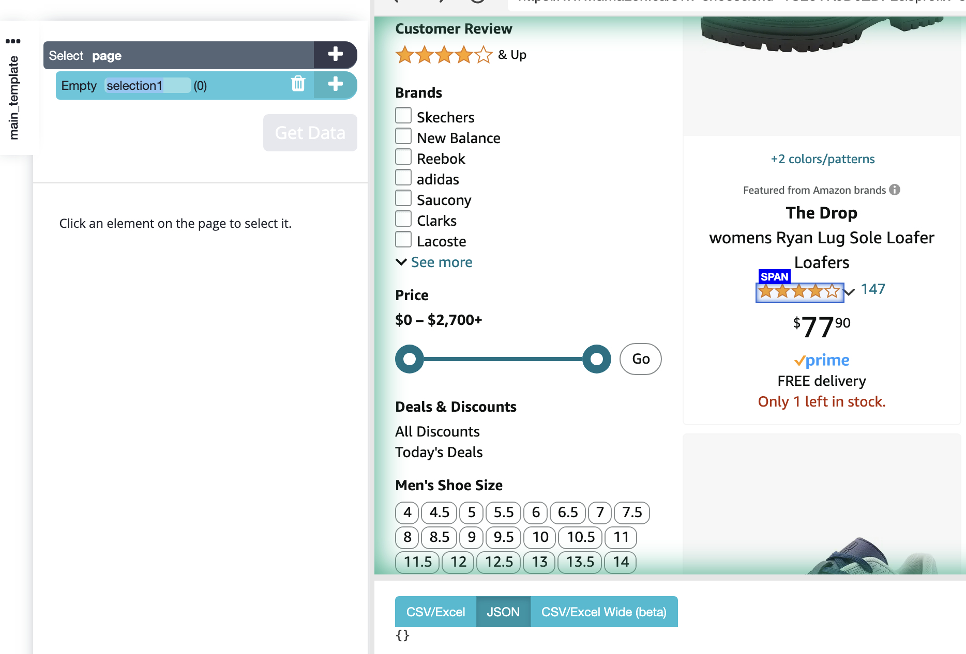Select men's shoe size 13.5
This screenshot has height=654, width=966.
(x=580, y=562)
